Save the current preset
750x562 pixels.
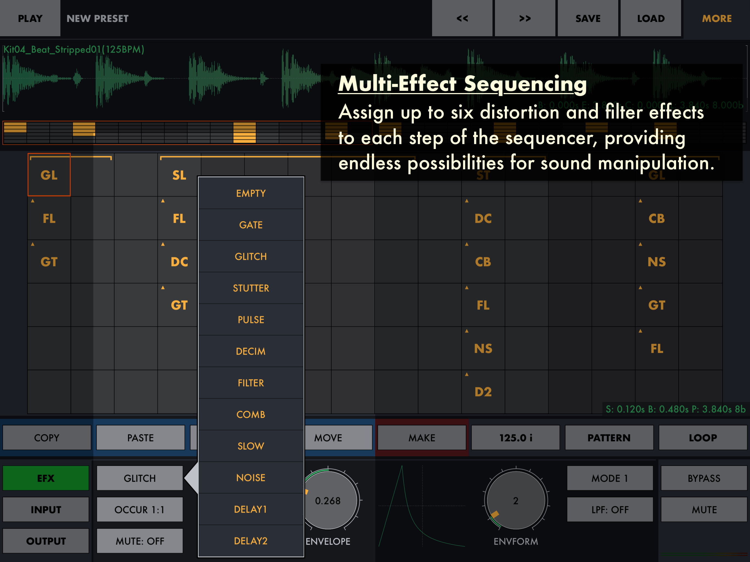(x=587, y=18)
